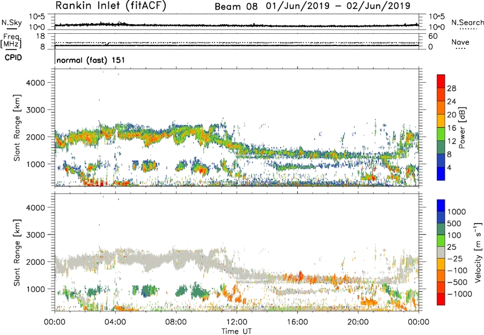Click the '04:00' time tick label

(x=115, y=322)
